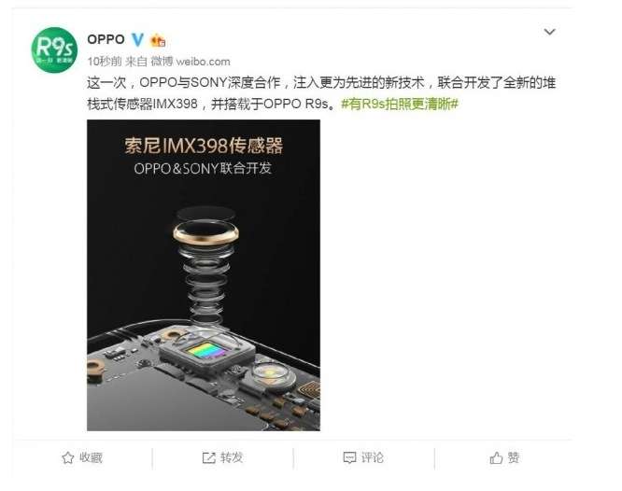Open the OPPO R9s profile avatar
The image size is (622, 491).
click(54, 50)
